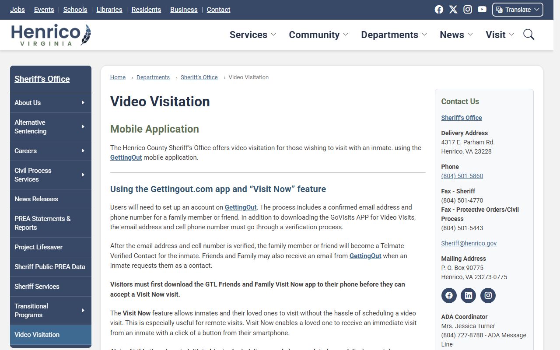Open Sheriff's Office link under Contact Us
The height and width of the screenshot is (350, 560).
(x=462, y=118)
